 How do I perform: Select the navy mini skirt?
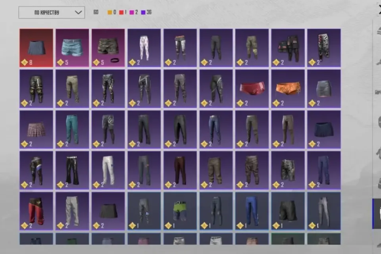coord(324,129)
